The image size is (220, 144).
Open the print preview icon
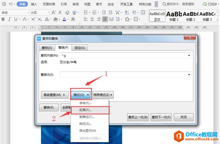coord(4,4)
